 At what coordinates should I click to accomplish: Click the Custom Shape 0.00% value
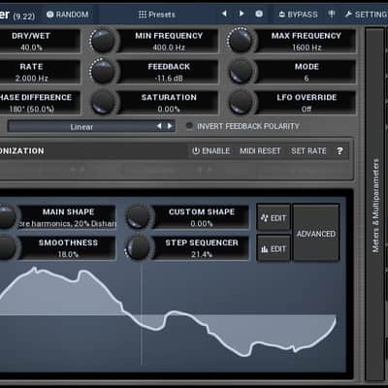click(x=201, y=224)
